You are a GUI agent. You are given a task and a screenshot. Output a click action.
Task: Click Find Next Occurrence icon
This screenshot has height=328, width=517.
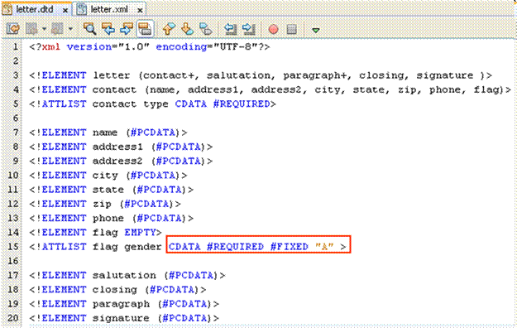(x=127, y=29)
